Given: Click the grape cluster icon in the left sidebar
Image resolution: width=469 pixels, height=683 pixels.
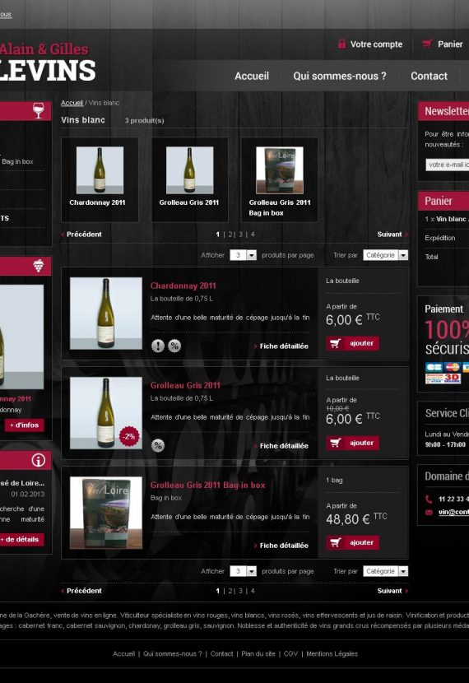Looking at the screenshot, I should (x=39, y=265).
